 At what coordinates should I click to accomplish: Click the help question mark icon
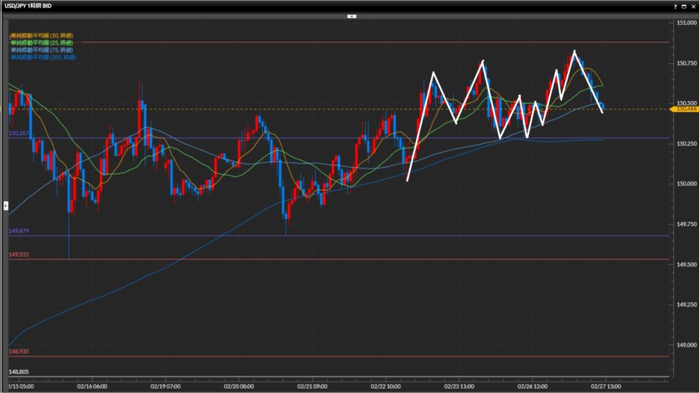click(x=674, y=5)
